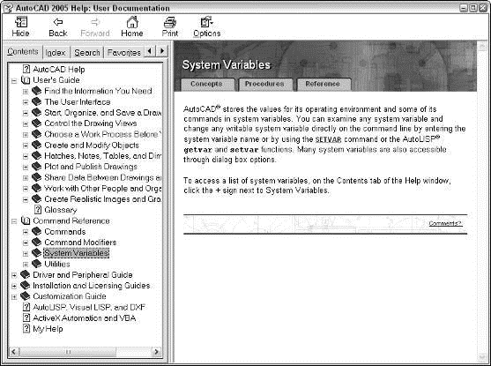The height and width of the screenshot is (366, 491).
Task: Click the topic pane scroll down arrow
Action: tap(482, 356)
